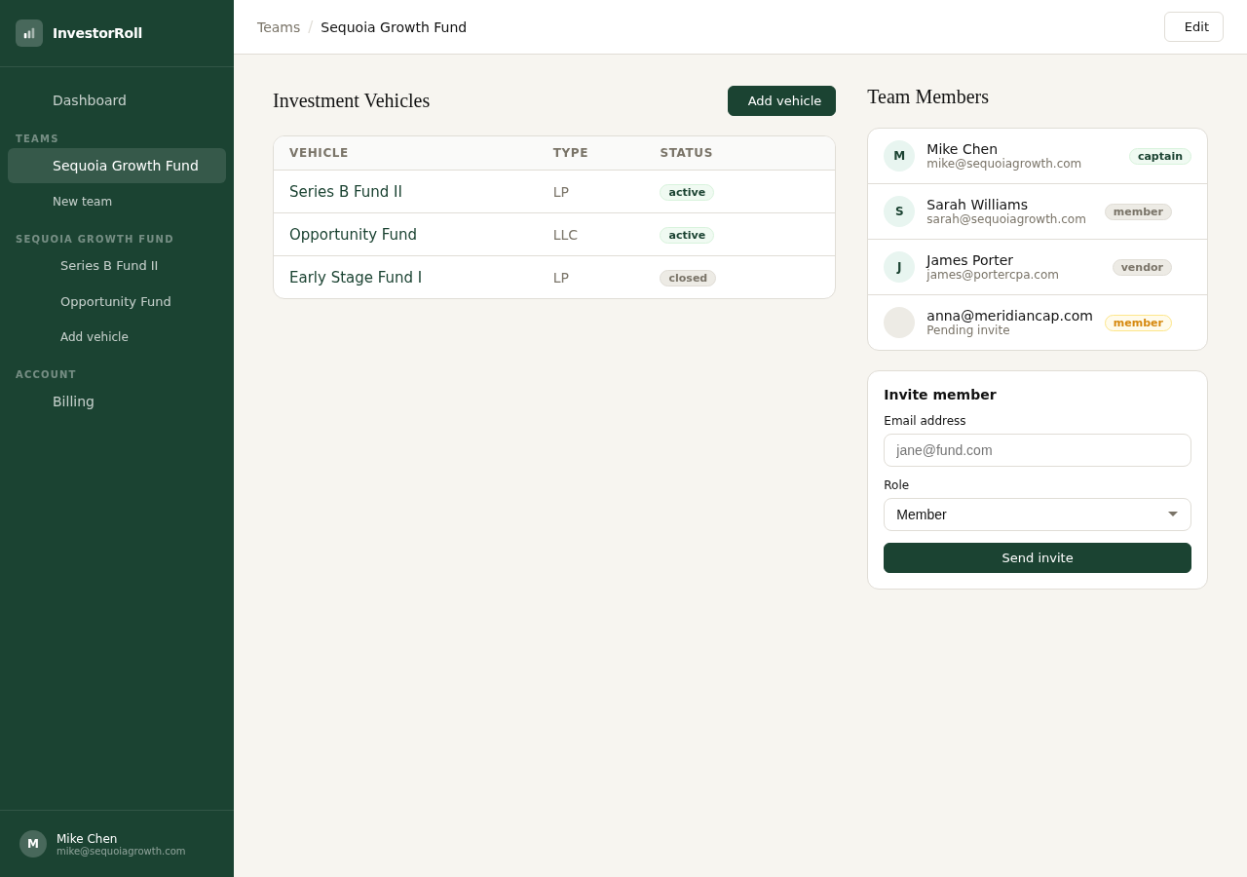Click the vendor badge next to James Porter
The image size is (1247, 877).
coord(1142,267)
